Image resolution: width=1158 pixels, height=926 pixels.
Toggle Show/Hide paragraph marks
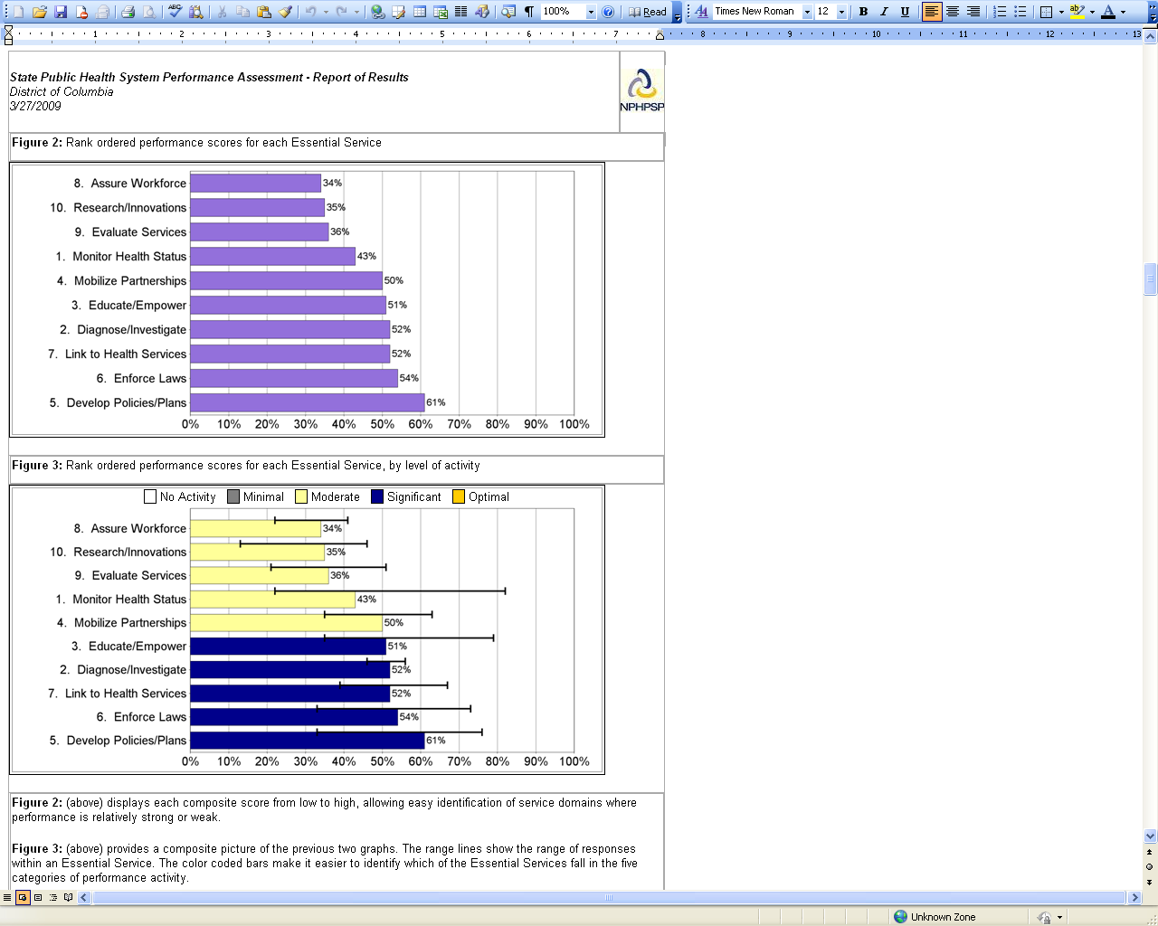[x=529, y=12]
